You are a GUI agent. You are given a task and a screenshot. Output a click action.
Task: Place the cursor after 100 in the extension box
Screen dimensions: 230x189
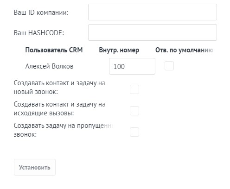pos(126,67)
